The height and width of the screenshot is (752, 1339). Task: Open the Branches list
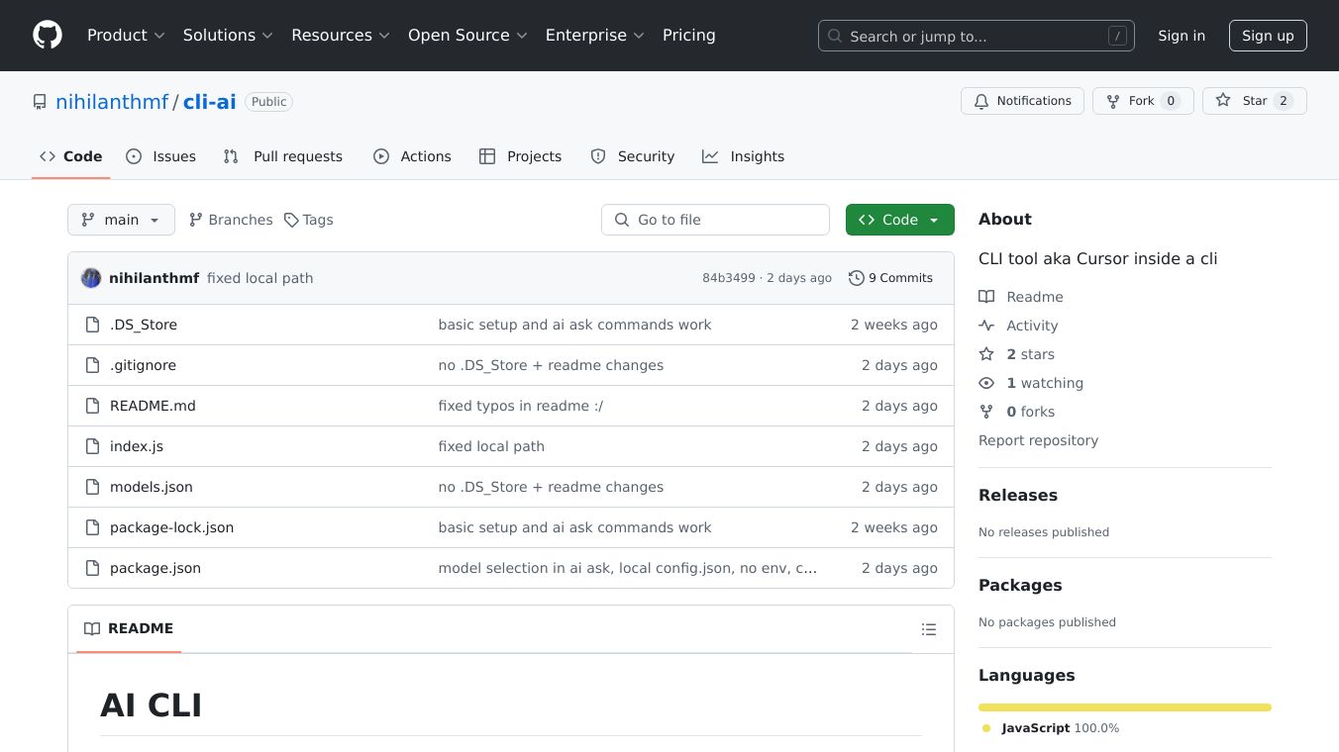231,220
